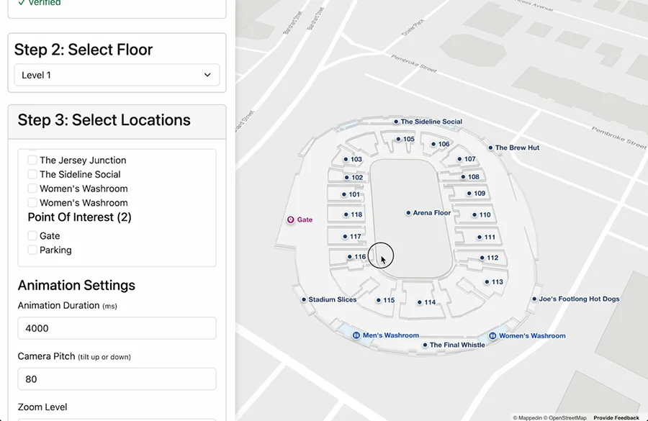Enable the Gate point of interest checkbox

pyautogui.click(x=32, y=235)
